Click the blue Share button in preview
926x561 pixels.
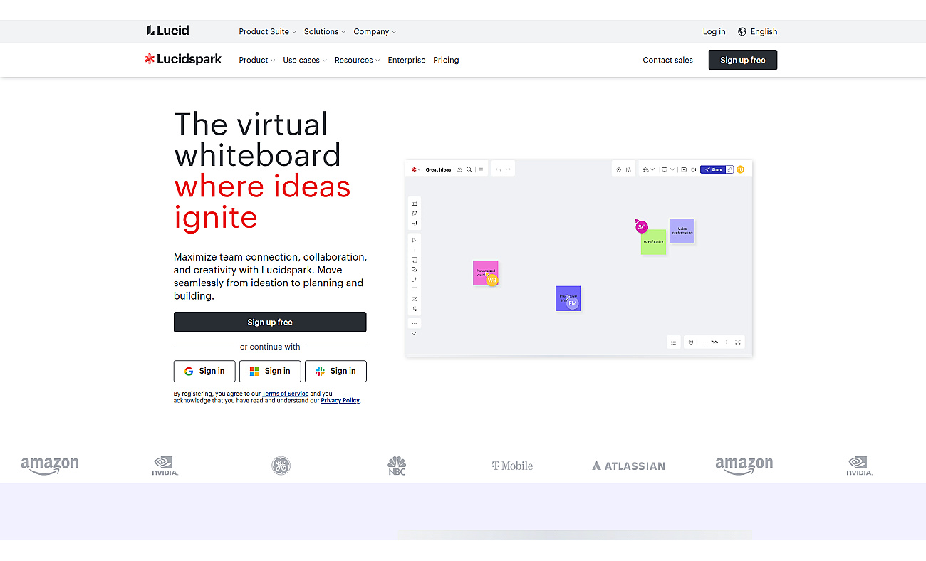tap(713, 169)
